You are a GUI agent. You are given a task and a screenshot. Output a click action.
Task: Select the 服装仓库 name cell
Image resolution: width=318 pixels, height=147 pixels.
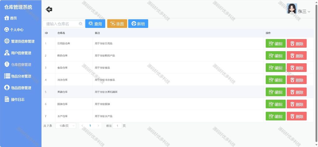click(74, 104)
